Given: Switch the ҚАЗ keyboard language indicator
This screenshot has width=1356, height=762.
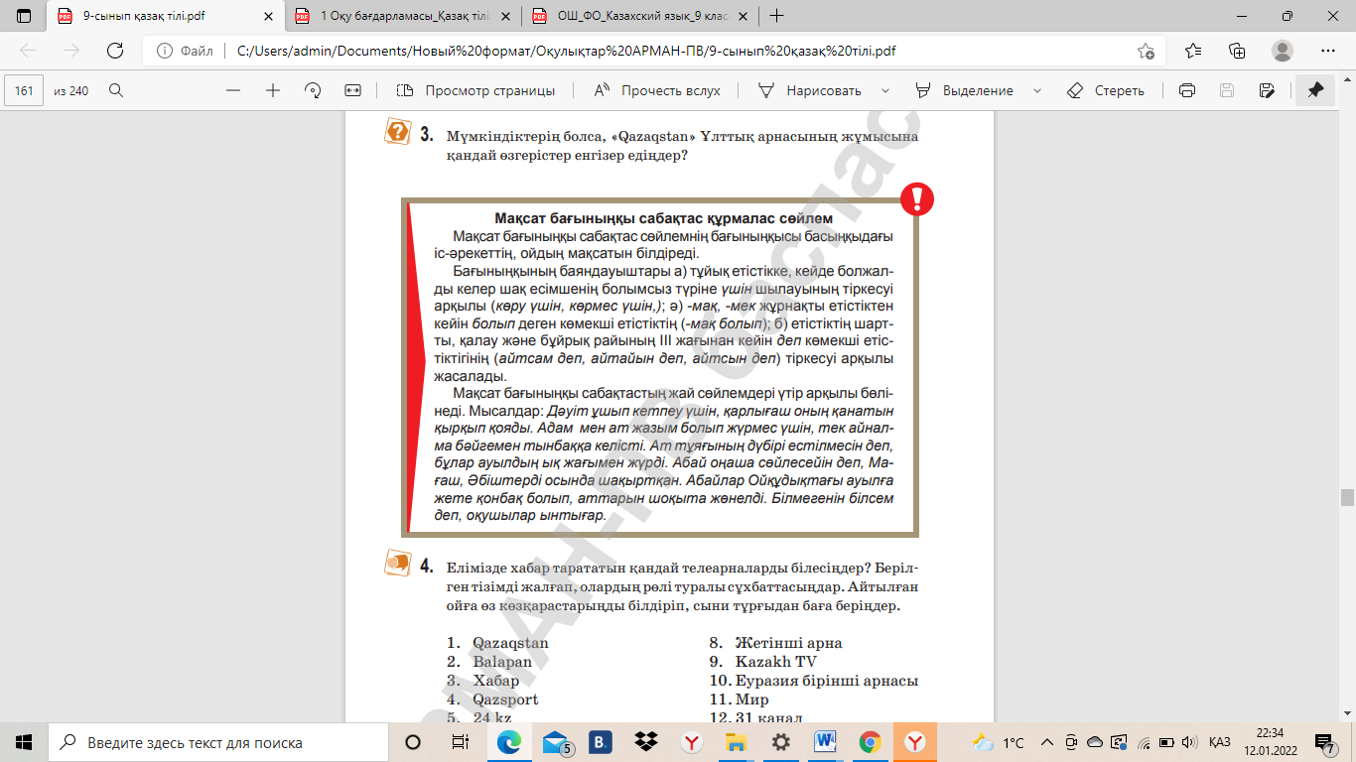Looking at the screenshot, I should coord(1221,742).
